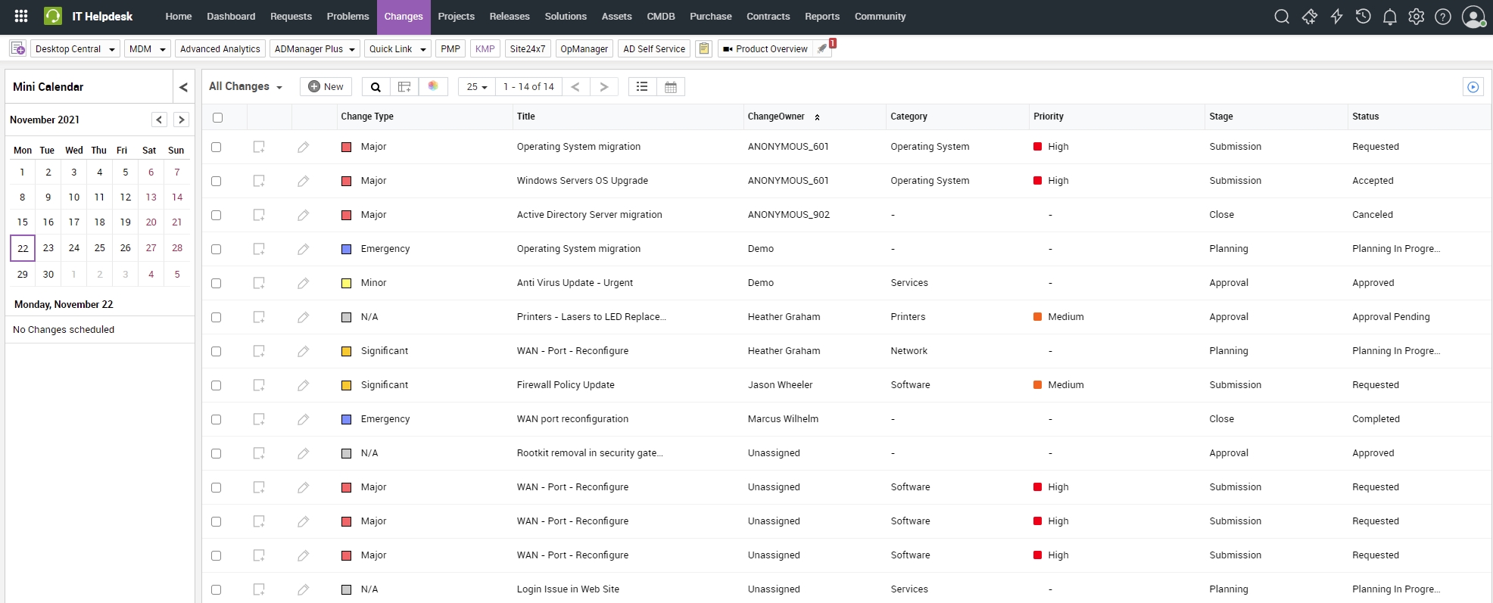
Task: Tick checkbox for Firewall Policy Update row
Action: point(217,385)
